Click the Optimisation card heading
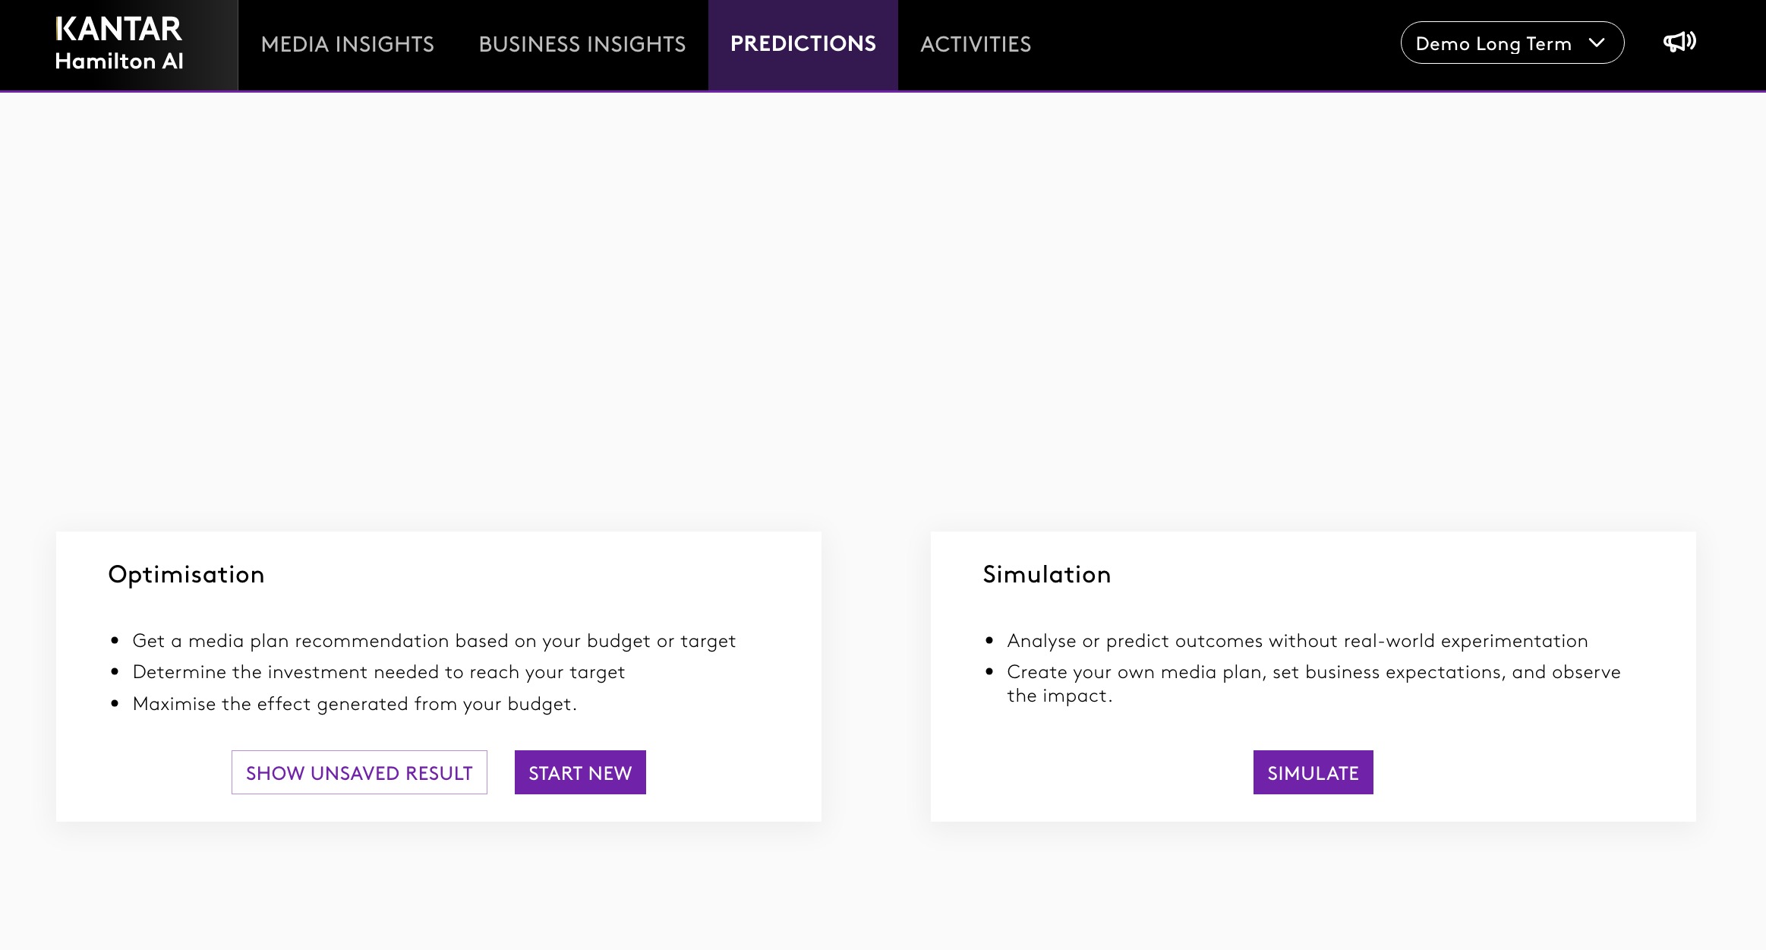Image resolution: width=1766 pixels, height=950 pixels. click(x=186, y=574)
